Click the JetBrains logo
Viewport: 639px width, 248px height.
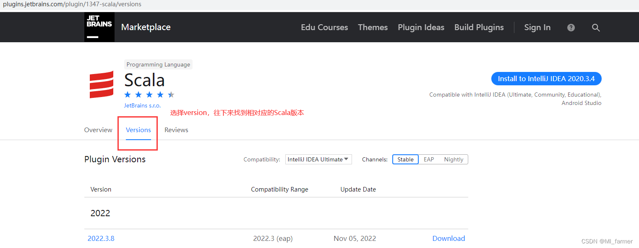pos(99,27)
